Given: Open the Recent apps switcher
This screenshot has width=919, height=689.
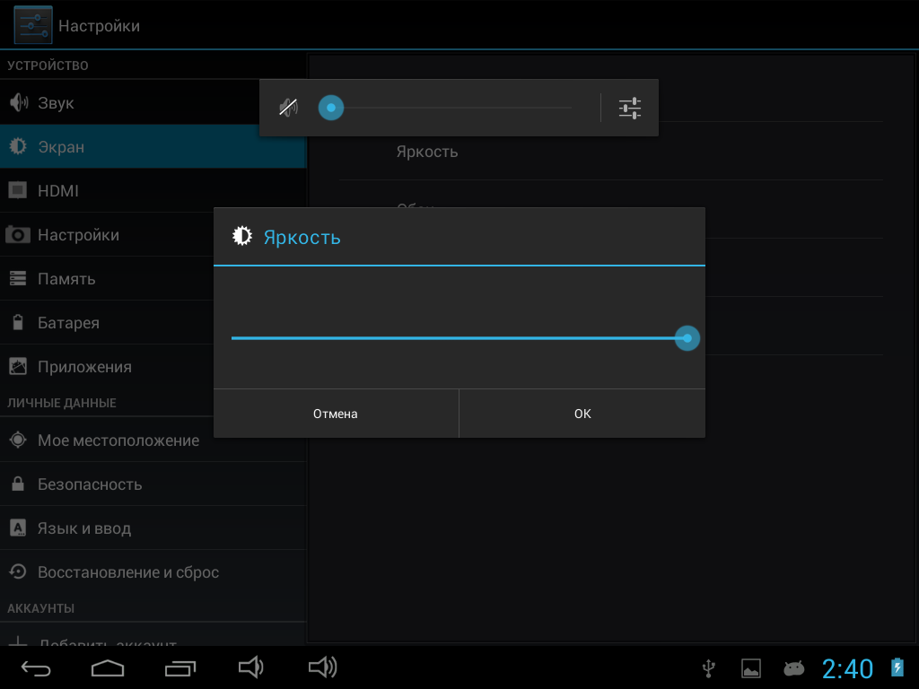Looking at the screenshot, I should click(x=180, y=667).
